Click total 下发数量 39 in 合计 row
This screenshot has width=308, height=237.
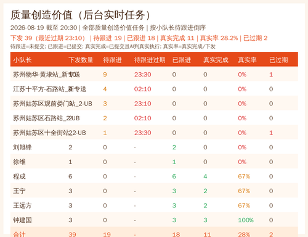click(x=72, y=235)
